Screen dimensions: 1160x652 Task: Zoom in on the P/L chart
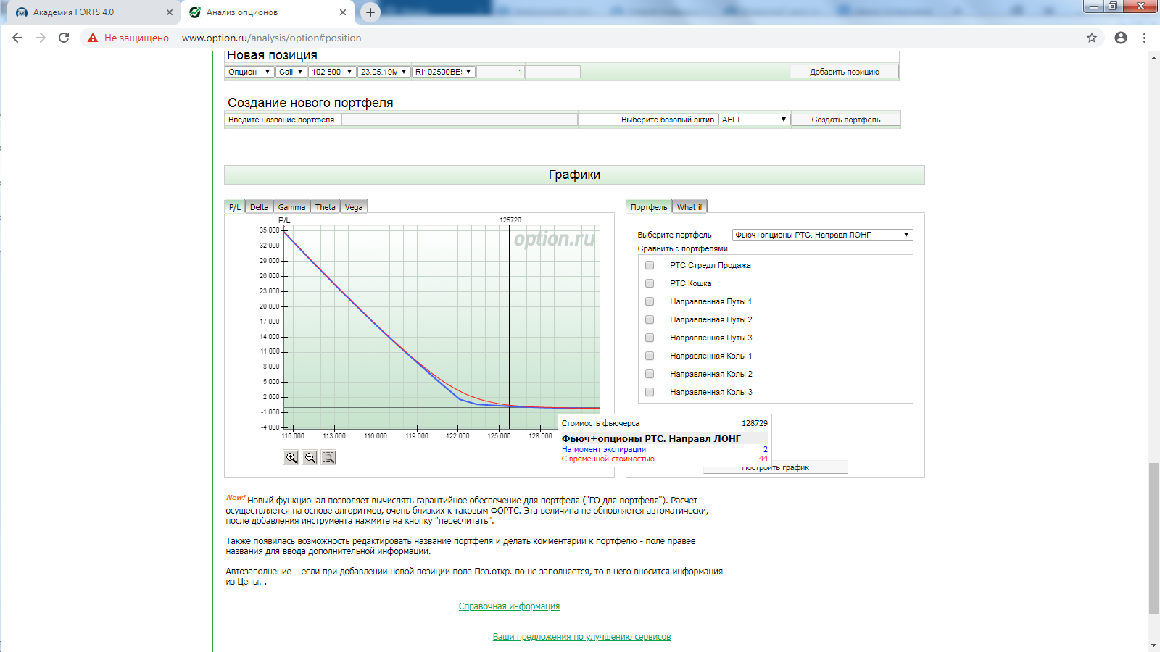coord(291,457)
